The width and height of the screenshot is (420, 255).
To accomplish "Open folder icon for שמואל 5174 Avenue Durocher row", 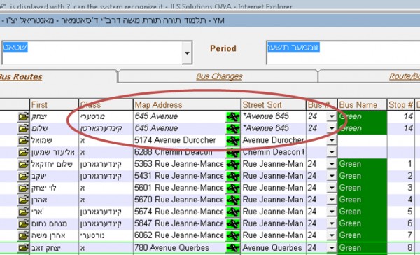I will [23, 140].
